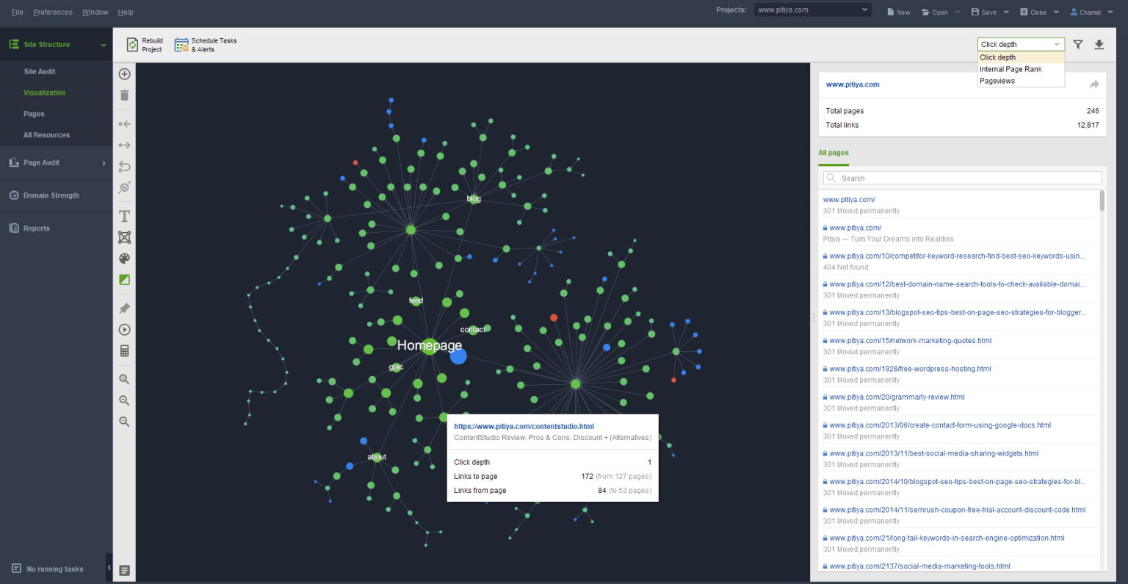The width and height of the screenshot is (1128, 584).
Task: Click the add node plus icon
Action: (124, 74)
